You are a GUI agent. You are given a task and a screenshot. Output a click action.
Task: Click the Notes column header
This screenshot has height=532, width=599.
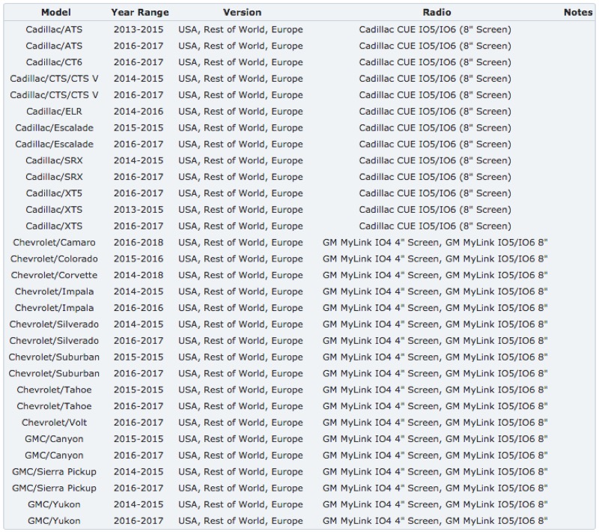click(x=578, y=13)
